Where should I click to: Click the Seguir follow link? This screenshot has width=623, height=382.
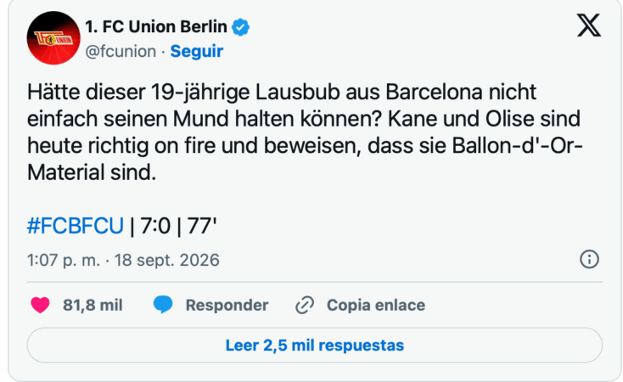pyautogui.click(x=197, y=51)
